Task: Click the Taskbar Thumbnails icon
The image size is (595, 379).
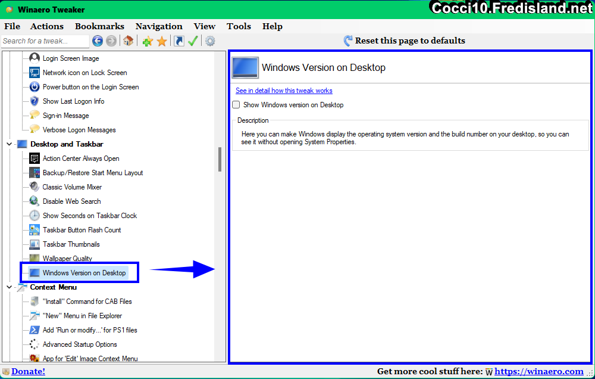Action: tap(35, 244)
